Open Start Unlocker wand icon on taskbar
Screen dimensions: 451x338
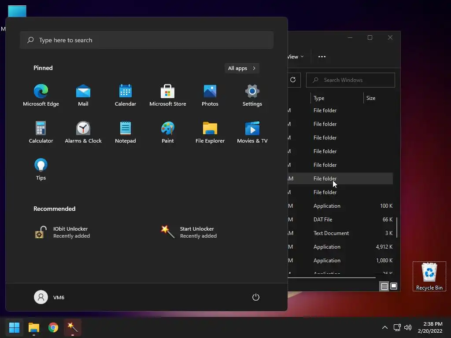click(x=73, y=327)
